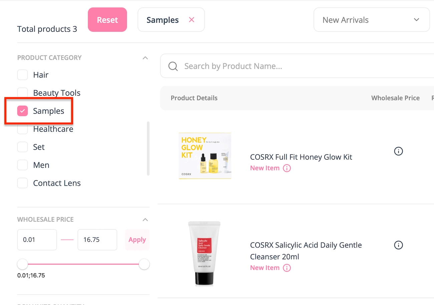Collapse the Product Category section
Viewport: 434px width, 305px height.
(145, 58)
